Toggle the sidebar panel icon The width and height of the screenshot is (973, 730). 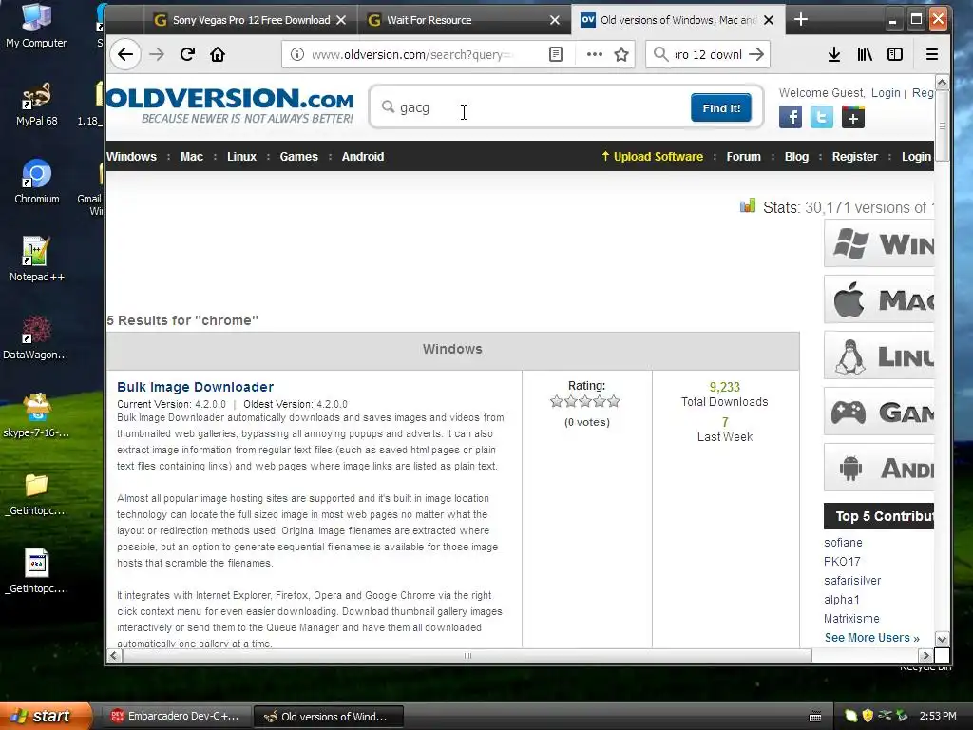[x=895, y=54]
